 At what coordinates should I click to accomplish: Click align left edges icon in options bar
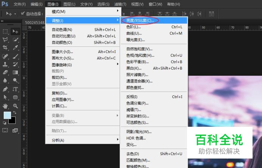coord(133,14)
